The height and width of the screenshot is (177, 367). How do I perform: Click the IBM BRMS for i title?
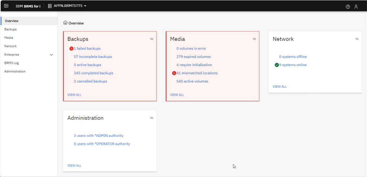coord(28,6)
